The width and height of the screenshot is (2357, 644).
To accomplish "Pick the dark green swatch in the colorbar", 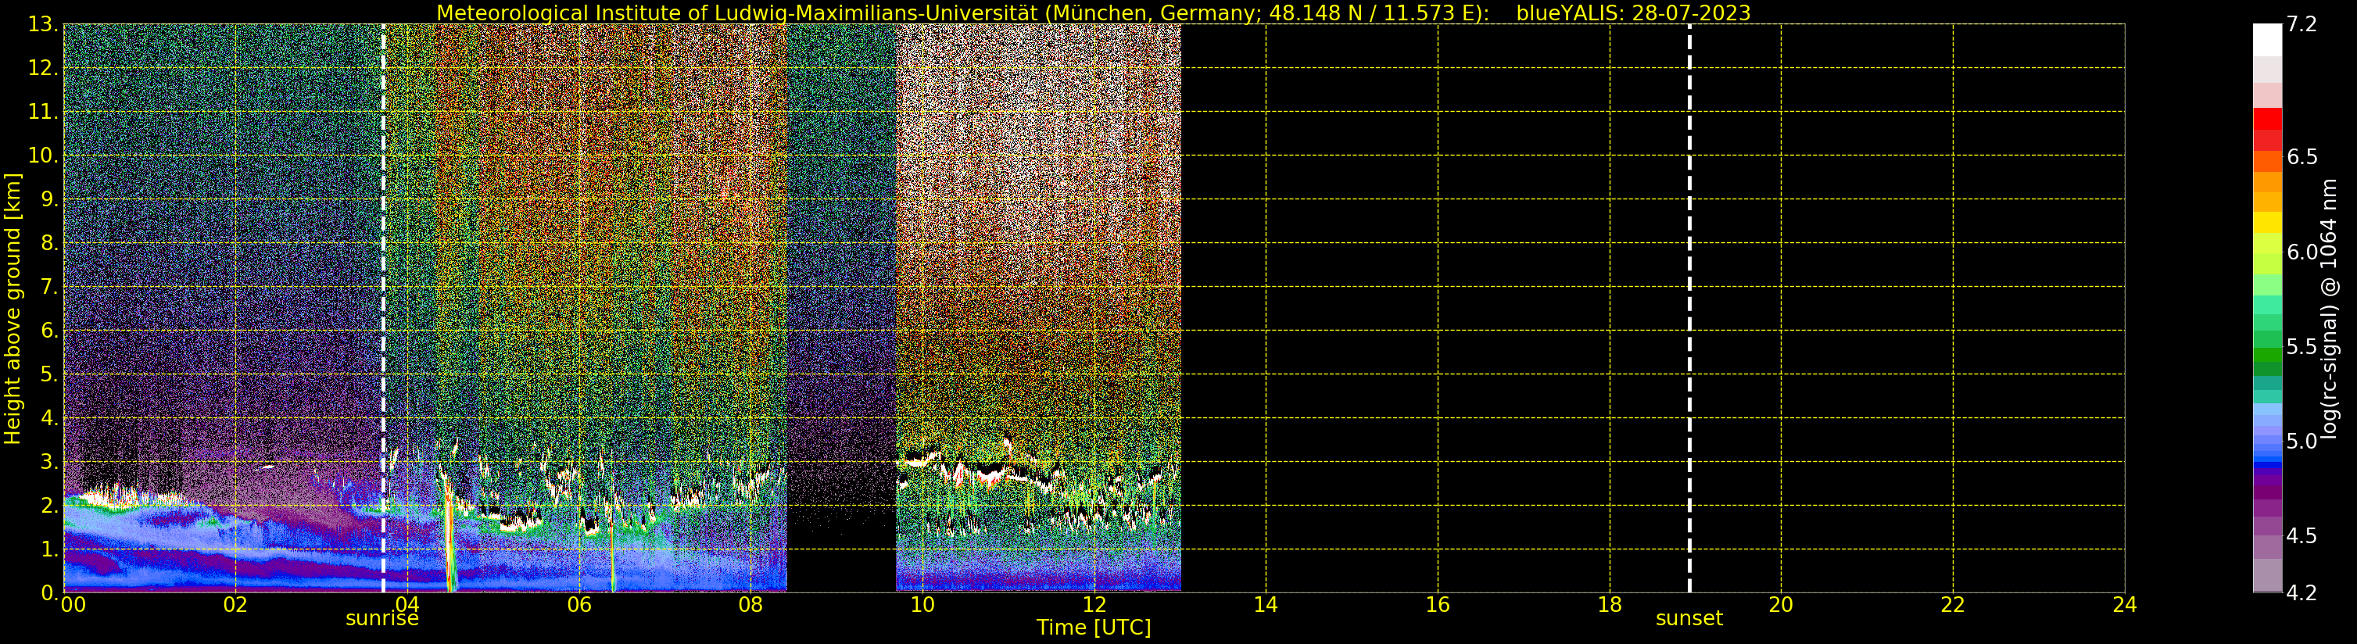I will [2267, 369].
